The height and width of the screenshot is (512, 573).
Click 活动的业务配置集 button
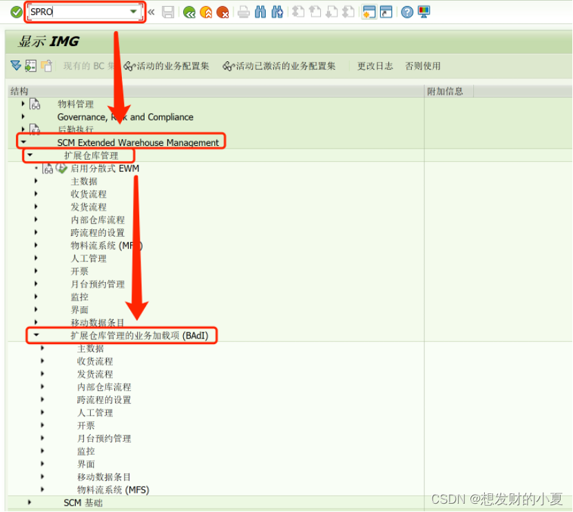(167, 66)
